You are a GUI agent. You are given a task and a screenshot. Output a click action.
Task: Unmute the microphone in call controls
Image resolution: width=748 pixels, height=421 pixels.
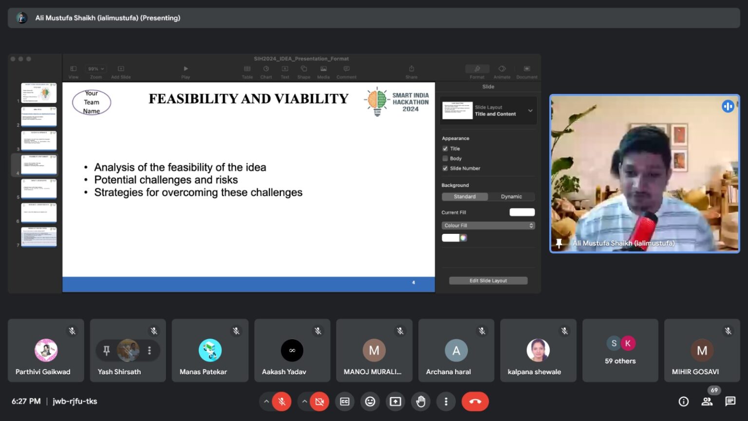281,402
